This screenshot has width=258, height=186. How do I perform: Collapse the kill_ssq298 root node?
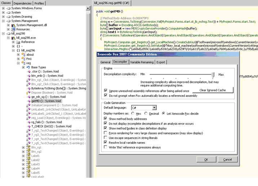pyautogui.click(x=3, y=34)
